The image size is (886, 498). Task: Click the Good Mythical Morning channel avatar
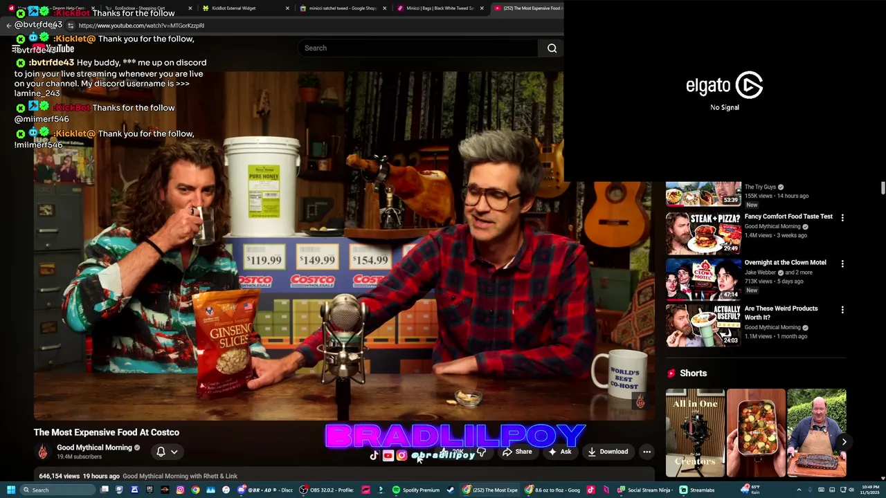43,452
